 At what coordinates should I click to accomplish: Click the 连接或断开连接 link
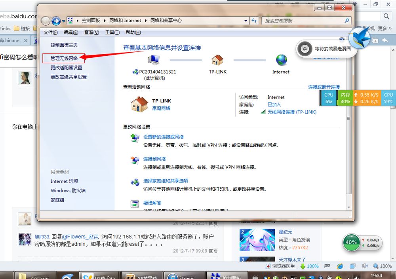click(324, 87)
